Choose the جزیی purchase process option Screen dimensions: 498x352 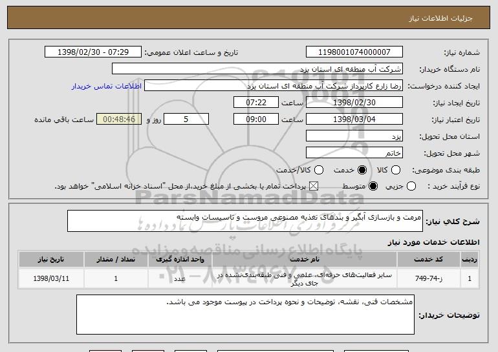click(411, 186)
